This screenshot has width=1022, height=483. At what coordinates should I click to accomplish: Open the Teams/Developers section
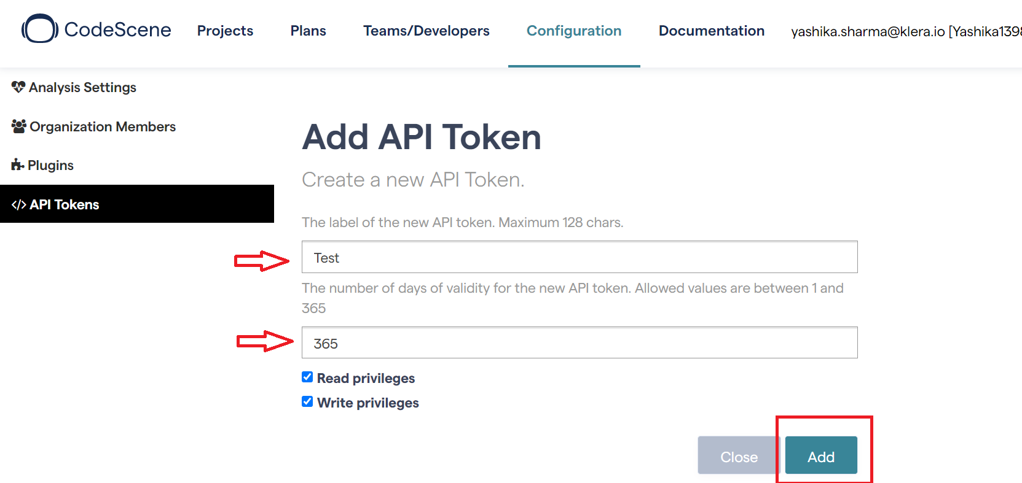click(426, 31)
